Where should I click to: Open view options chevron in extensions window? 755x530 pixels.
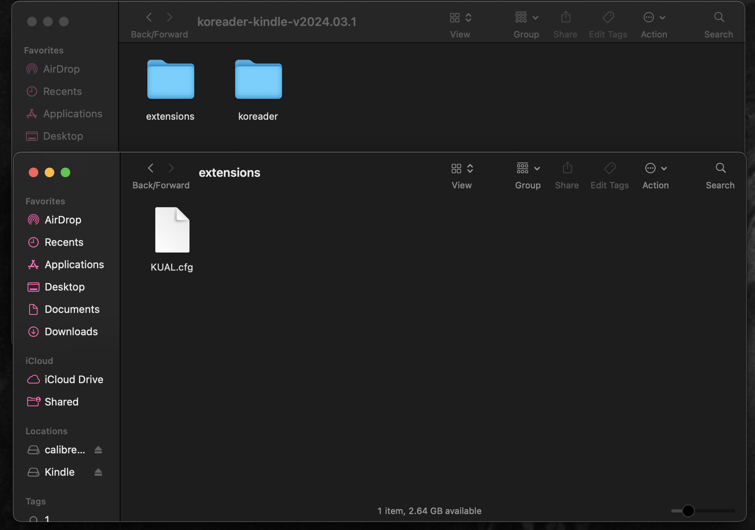pyautogui.click(x=470, y=168)
